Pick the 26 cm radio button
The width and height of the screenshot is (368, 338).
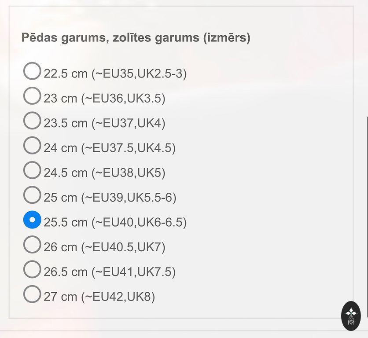tap(32, 244)
